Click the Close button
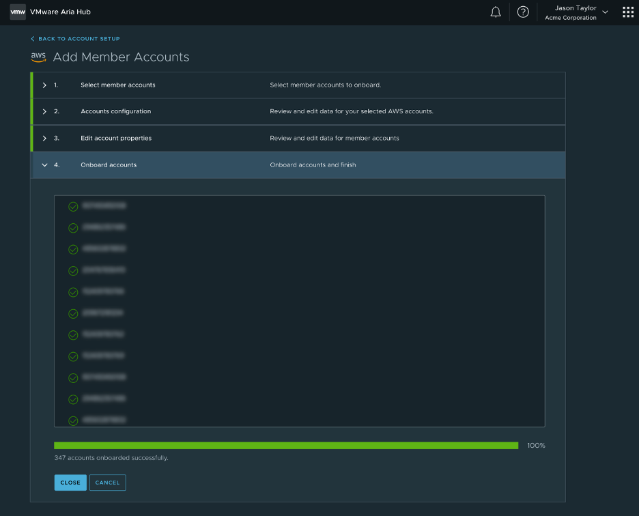Viewport: 639px width, 516px height. (70, 483)
